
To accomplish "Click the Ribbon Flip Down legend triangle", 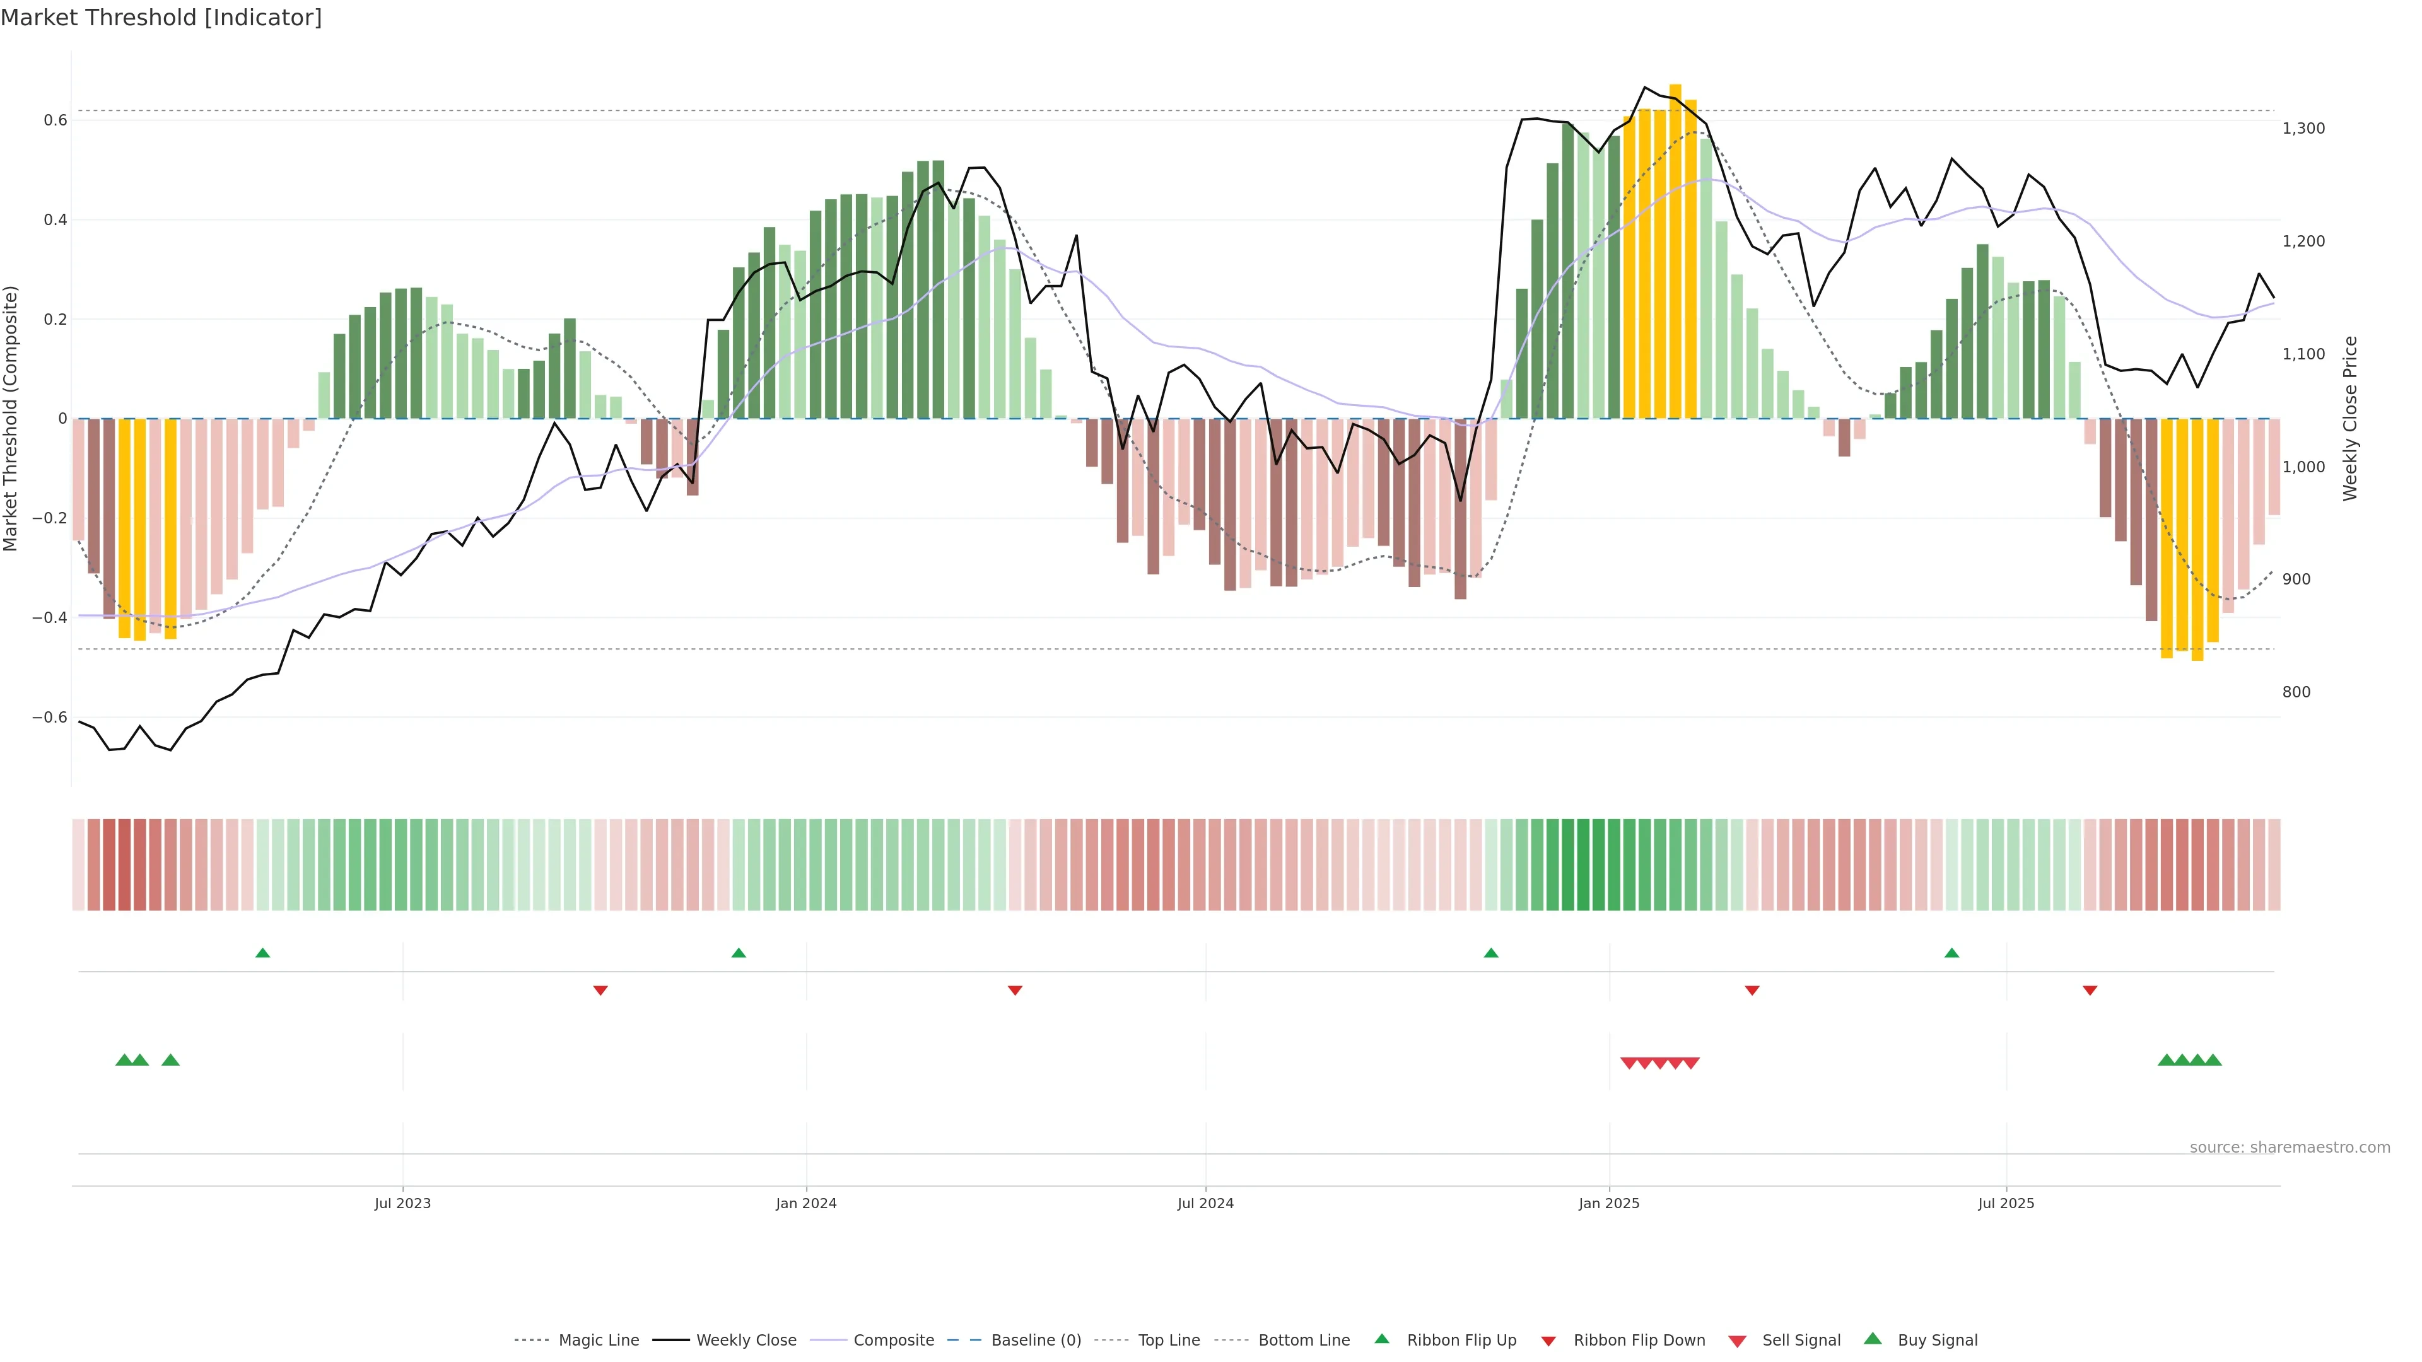I will [x=1548, y=1341].
